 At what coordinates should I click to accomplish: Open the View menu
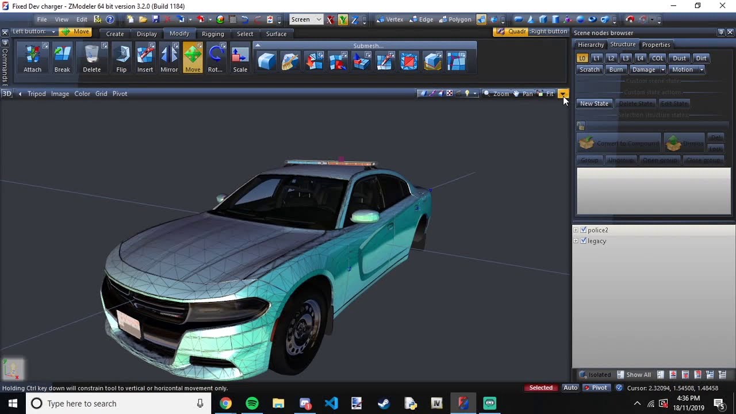pos(62,20)
